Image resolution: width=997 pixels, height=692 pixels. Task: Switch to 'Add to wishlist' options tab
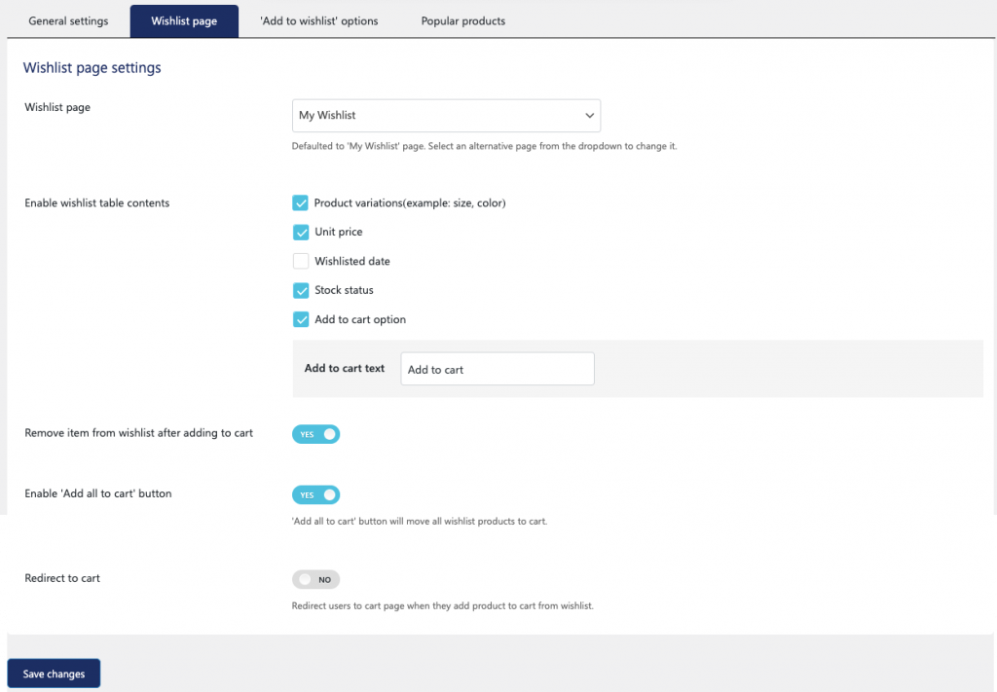point(319,20)
